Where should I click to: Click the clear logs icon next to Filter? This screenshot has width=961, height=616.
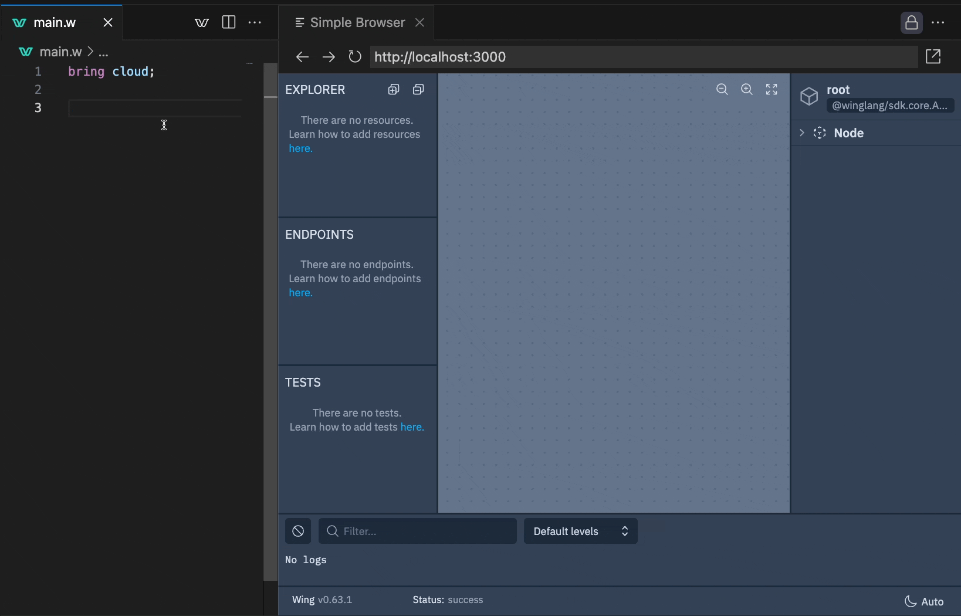(297, 531)
